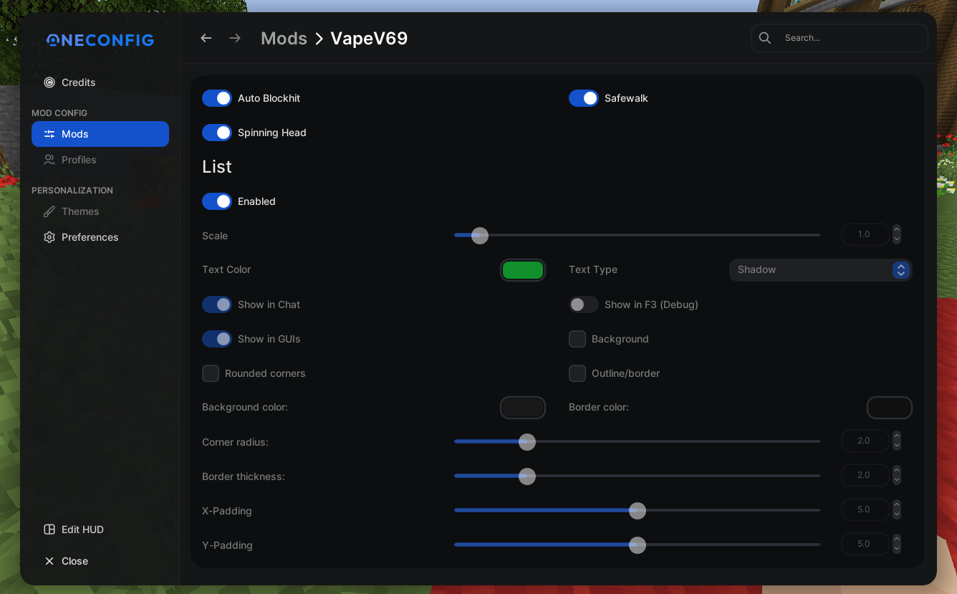Decrease Corner radius with down arrow
Image resolution: width=957 pixels, height=594 pixels.
coord(897,446)
